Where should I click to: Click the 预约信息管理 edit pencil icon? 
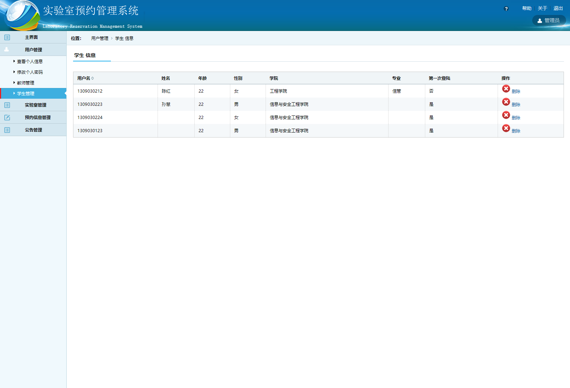[x=7, y=118]
